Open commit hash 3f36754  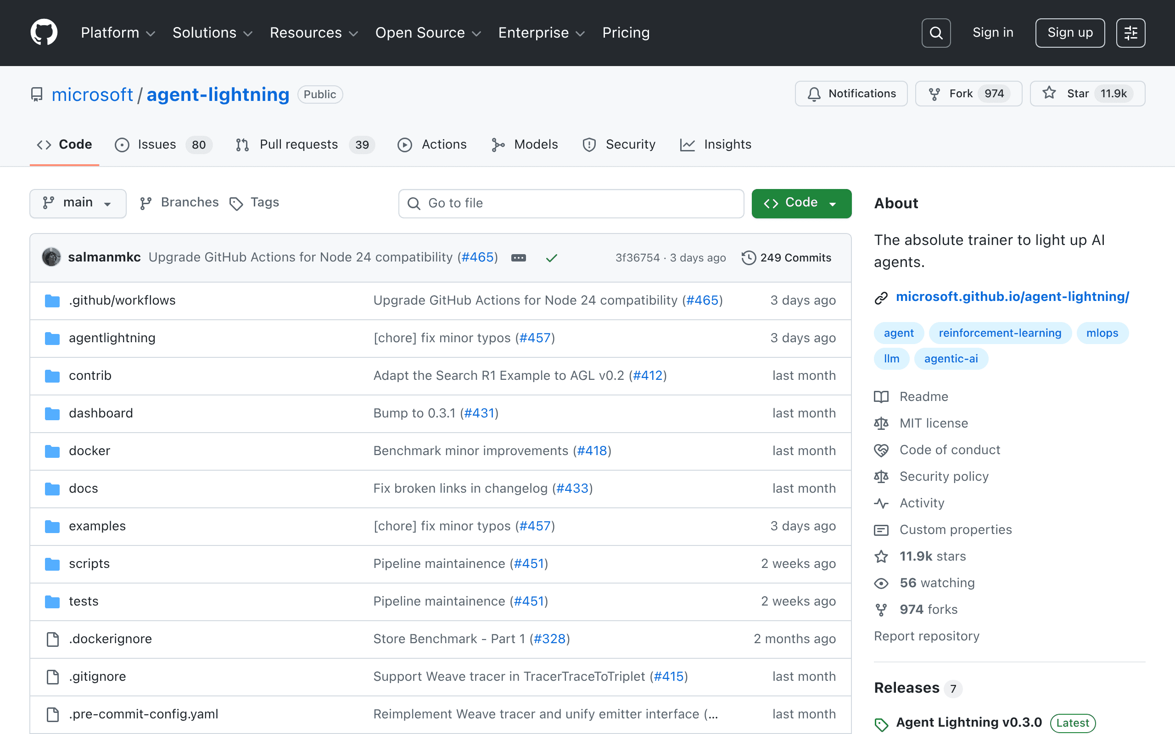[638, 258]
